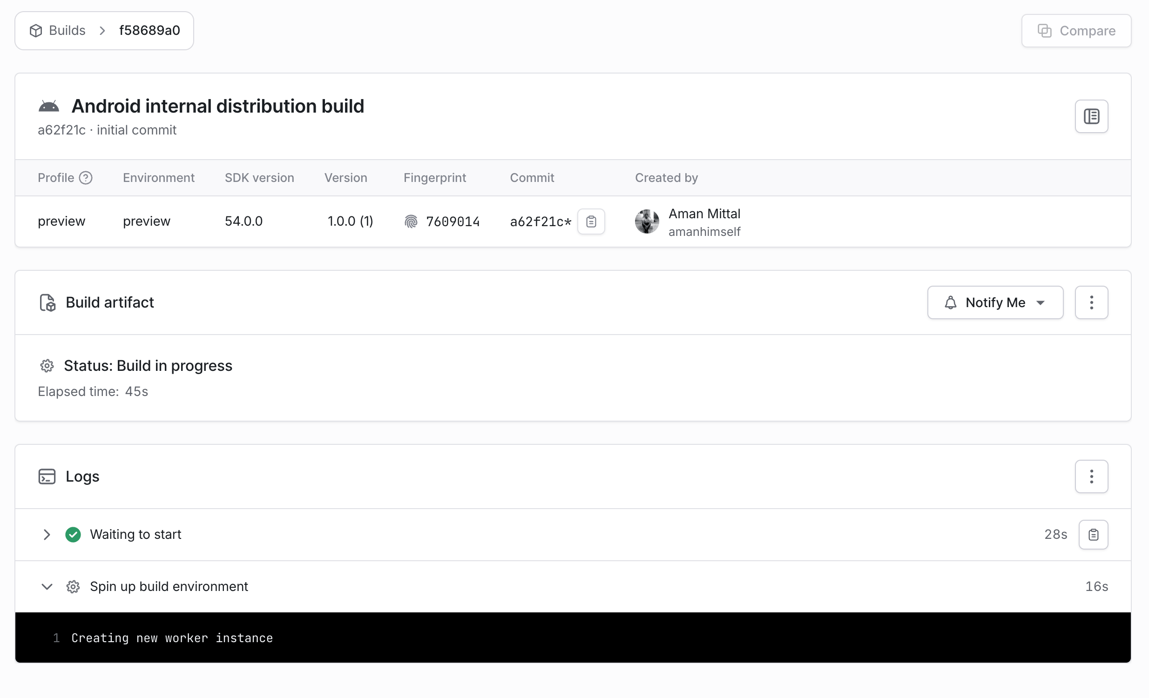Click the fingerprint icon beside 7609014
The image size is (1149, 698).
pyautogui.click(x=411, y=221)
